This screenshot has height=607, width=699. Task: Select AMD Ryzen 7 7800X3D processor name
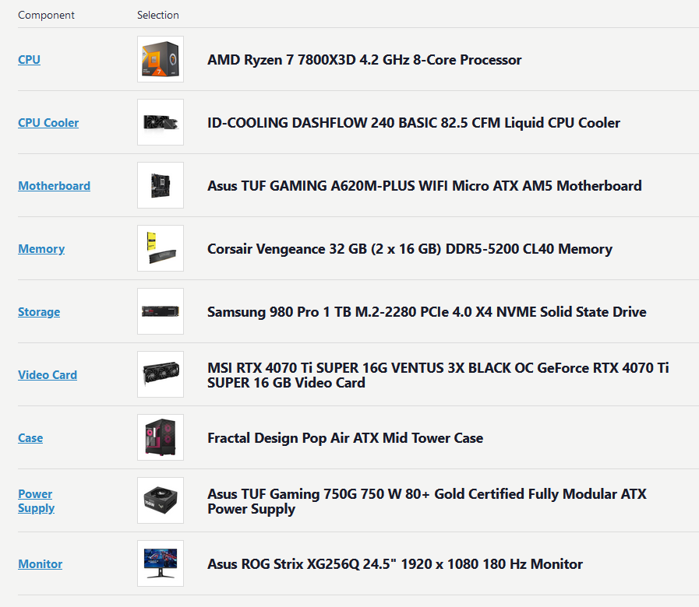click(364, 60)
